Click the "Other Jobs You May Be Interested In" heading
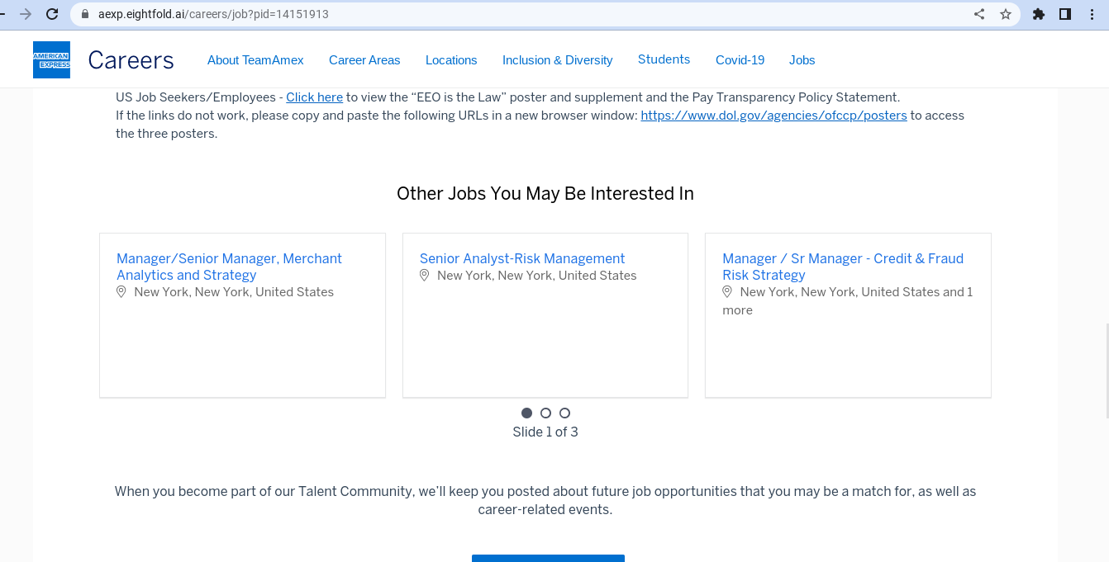1109x562 pixels. 545,193
